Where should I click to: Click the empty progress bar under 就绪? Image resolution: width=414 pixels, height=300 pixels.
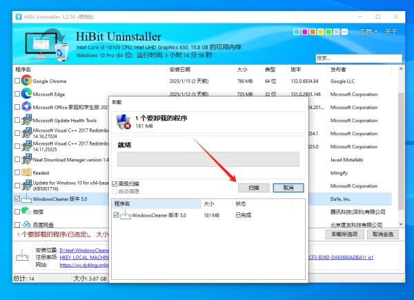click(x=208, y=159)
